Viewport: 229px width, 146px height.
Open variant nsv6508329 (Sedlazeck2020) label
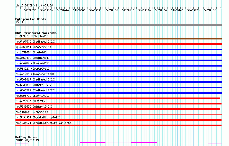(x=36, y=90)
